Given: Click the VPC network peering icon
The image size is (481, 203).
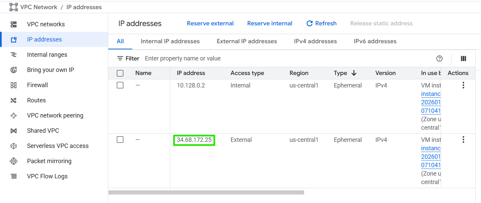Looking at the screenshot, I should point(14,116).
